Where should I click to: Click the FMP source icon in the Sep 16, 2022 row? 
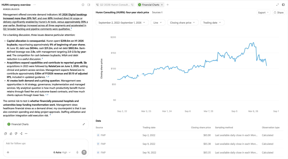pyautogui.click(x=98, y=152)
